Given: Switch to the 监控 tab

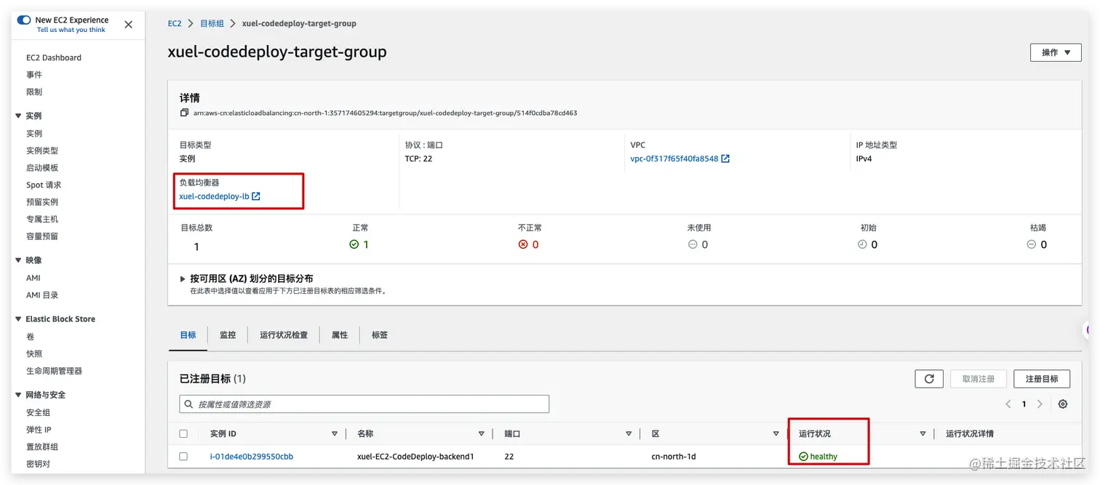Looking at the screenshot, I should 228,335.
